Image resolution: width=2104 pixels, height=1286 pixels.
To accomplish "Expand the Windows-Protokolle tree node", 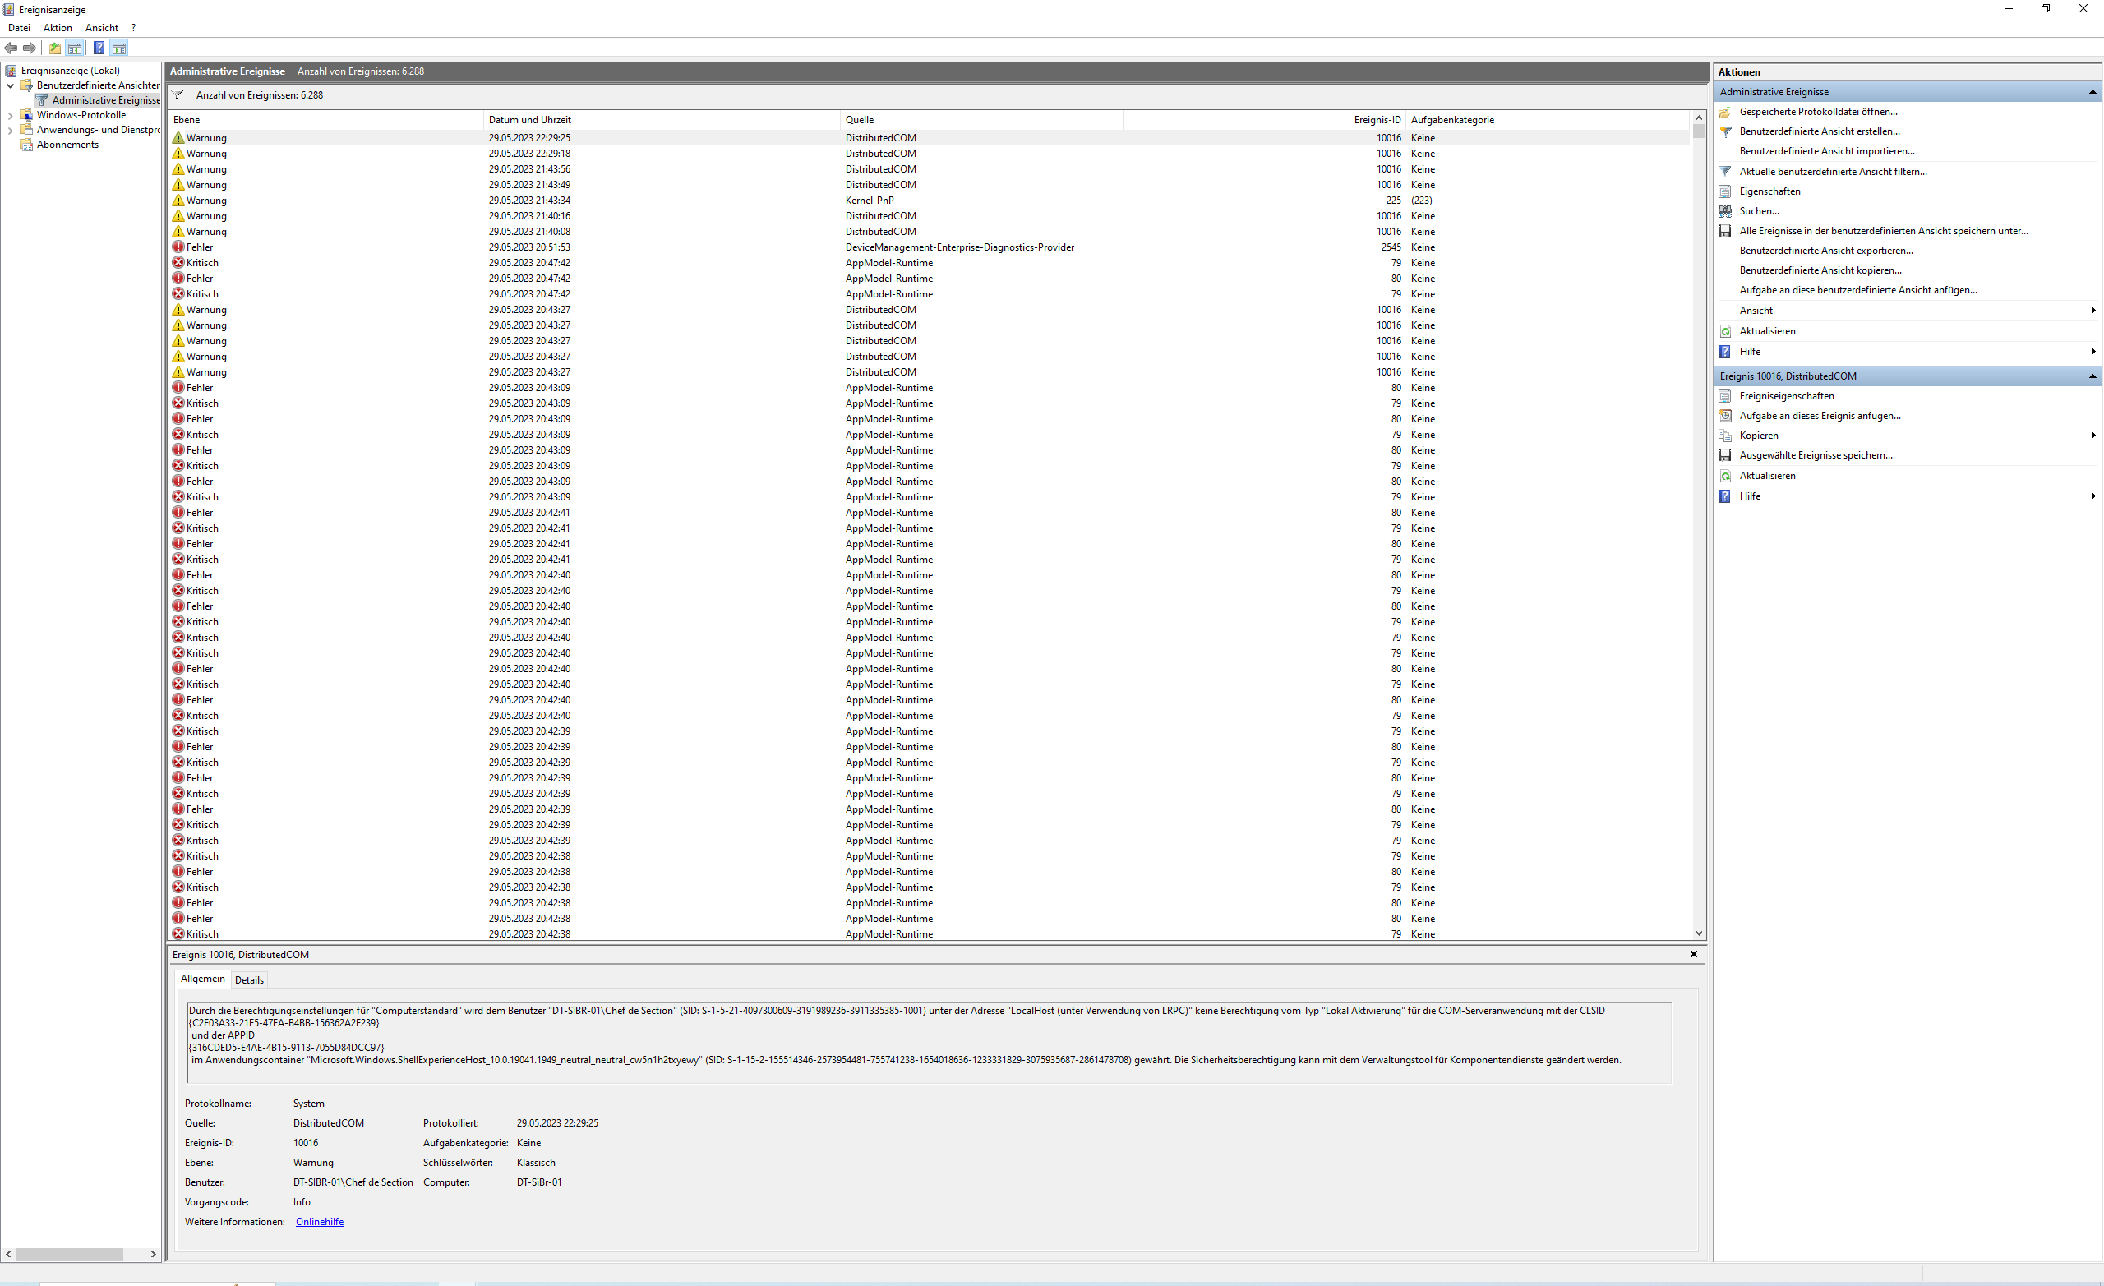I will tap(10, 115).
